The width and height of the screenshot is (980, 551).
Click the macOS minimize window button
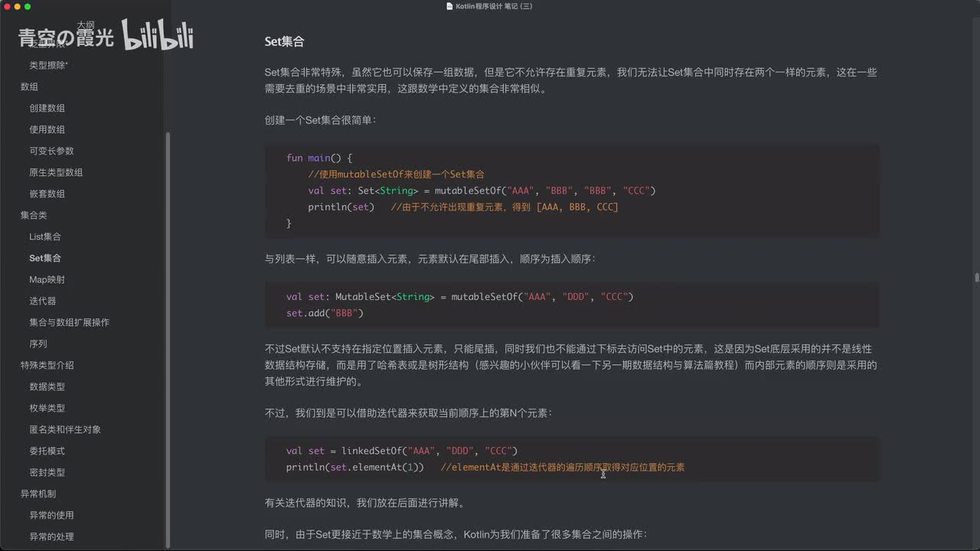pyautogui.click(x=17, y=6)
